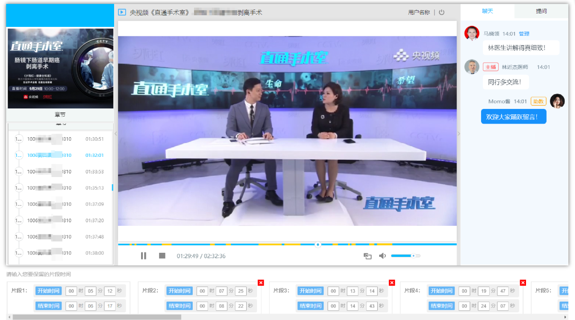Click 开始时间 button for 片段4
The height and width of the screenshot is (320, 575).
click(x=442, y=291)
